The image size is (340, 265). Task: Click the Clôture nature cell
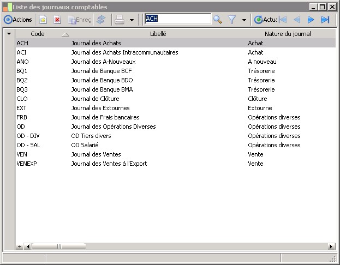pyautogui.click(x=258, y=99)
